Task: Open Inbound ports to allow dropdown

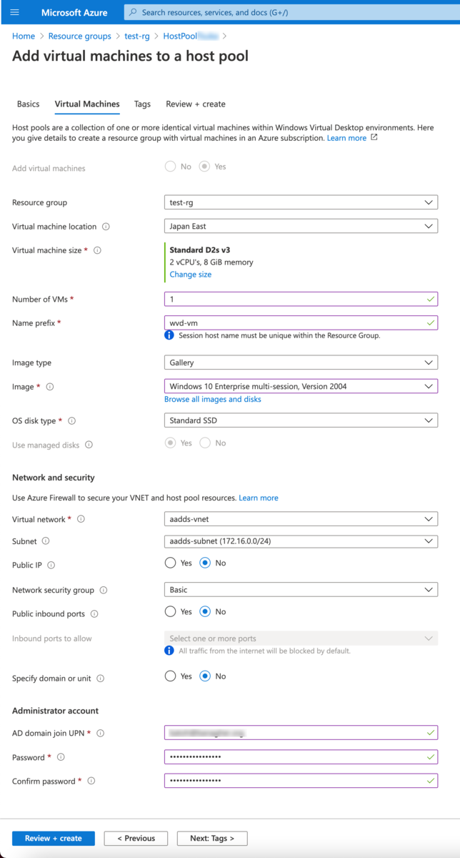Action: click(301, 638)
